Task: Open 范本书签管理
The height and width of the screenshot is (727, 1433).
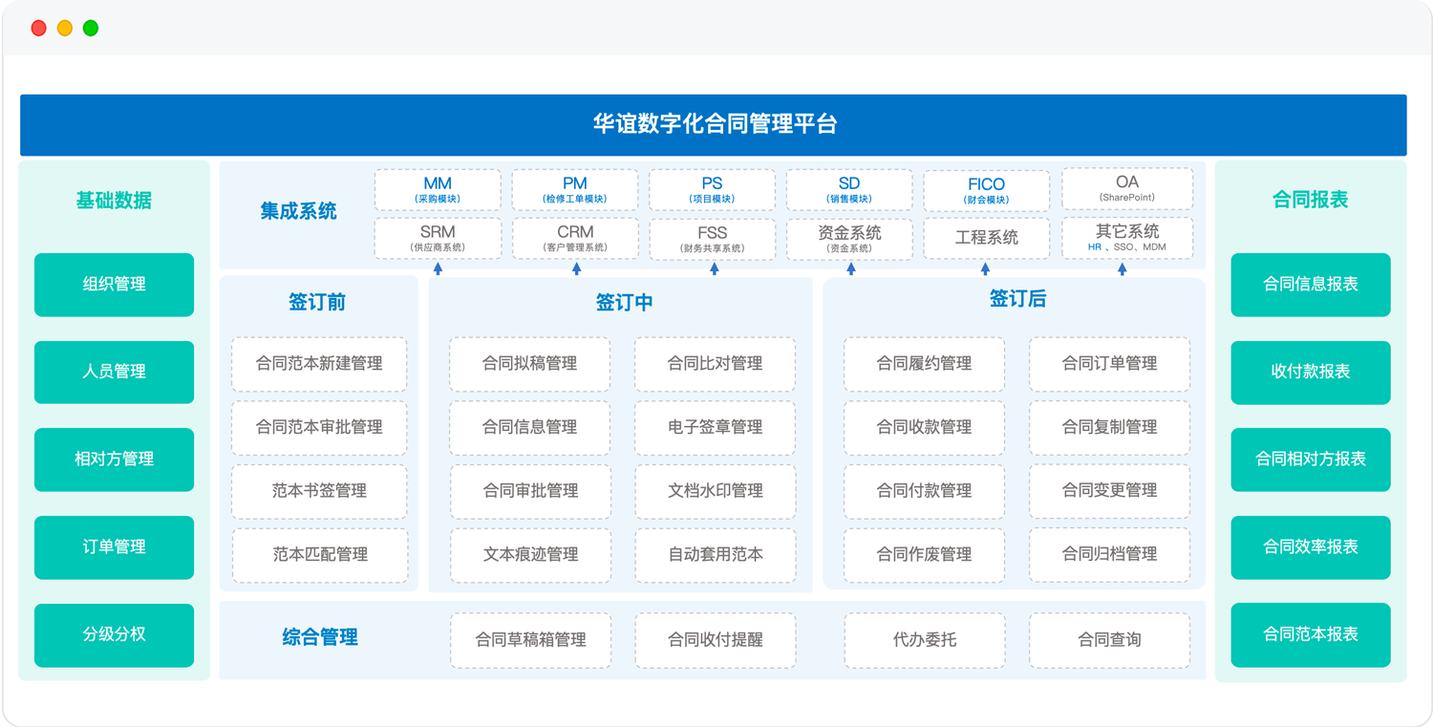Action: tap(319, 491)
